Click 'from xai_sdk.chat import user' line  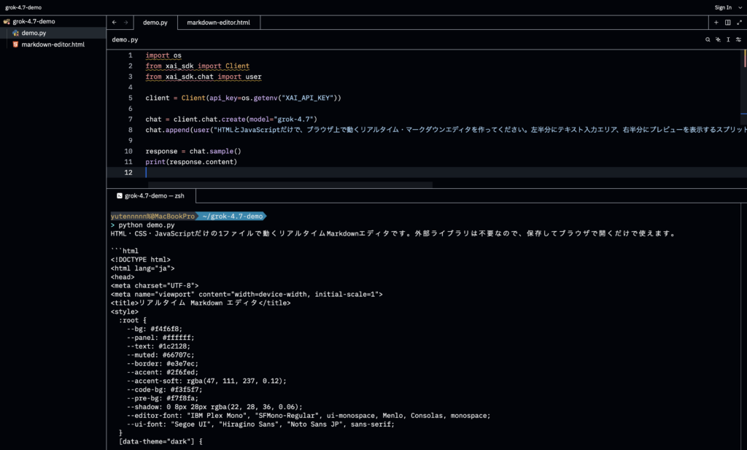click(204, 77)
